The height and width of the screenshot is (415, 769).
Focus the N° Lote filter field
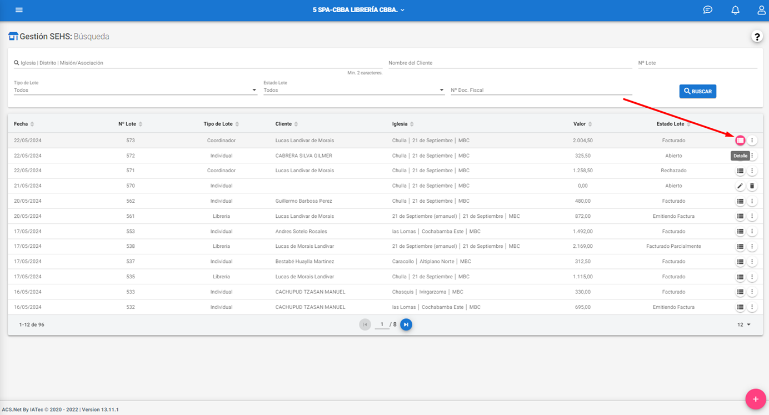coord(698,63)
